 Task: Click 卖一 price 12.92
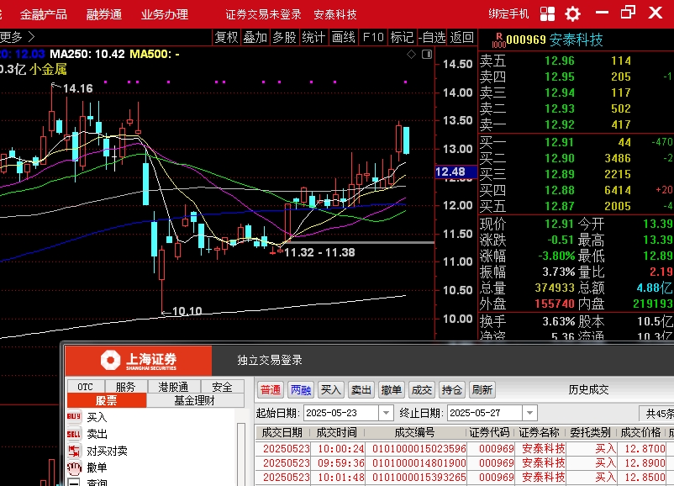tap(560, 124)
